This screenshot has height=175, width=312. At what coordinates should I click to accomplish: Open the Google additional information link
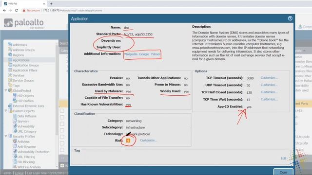click(x=144, y=54)
